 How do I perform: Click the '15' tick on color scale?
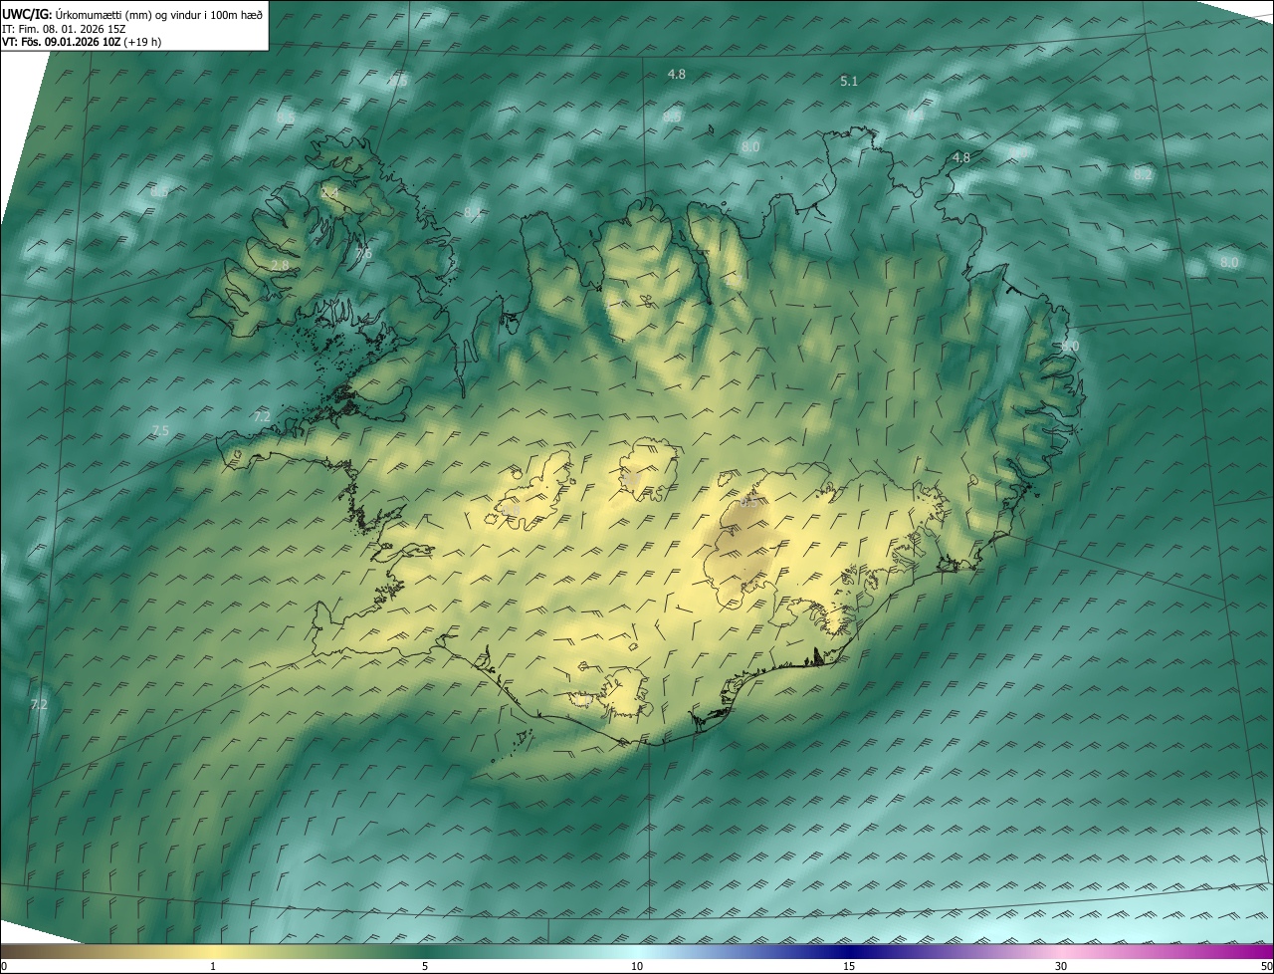tap(849, 966)
